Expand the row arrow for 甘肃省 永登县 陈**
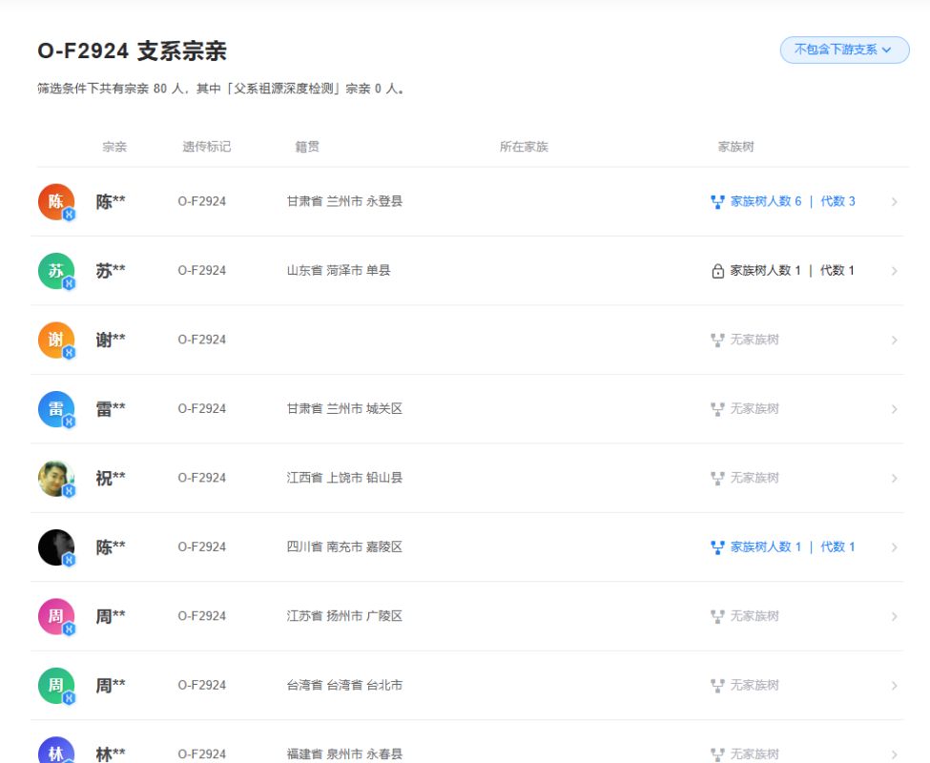The width and height of the screenshot is (930, 763). 894,202
